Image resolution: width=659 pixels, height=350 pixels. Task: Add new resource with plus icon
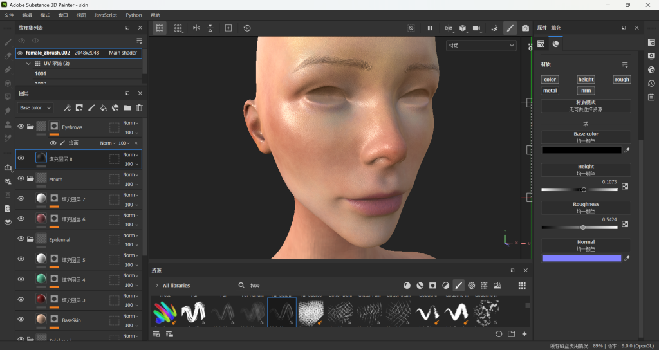pyautogui.click(x=524, y=334)
